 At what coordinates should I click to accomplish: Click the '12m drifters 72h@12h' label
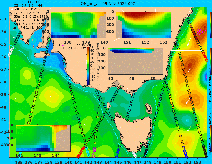coord(75,45)
